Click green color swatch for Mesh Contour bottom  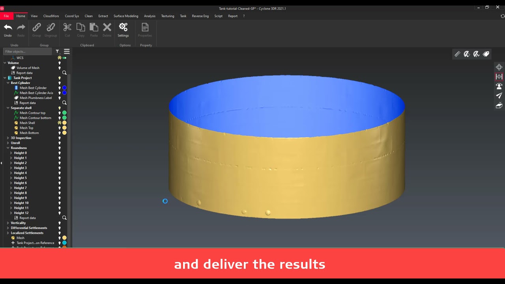64,118
